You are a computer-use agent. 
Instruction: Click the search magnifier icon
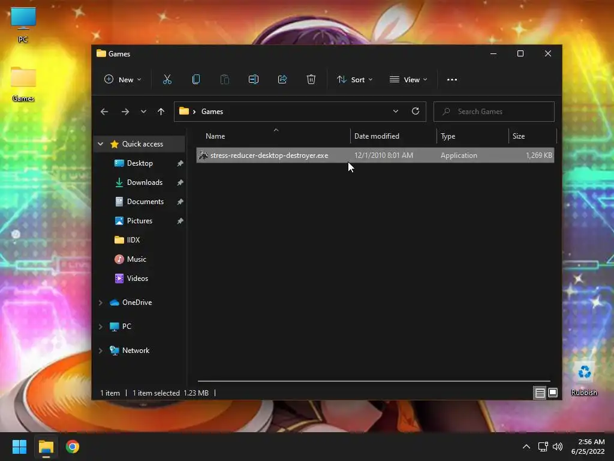pos(446,112)
